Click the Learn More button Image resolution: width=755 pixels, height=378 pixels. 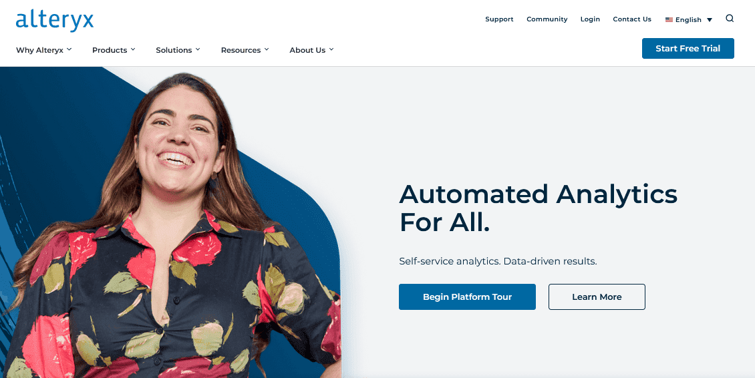pyautogui.click(x=597, y=297)
